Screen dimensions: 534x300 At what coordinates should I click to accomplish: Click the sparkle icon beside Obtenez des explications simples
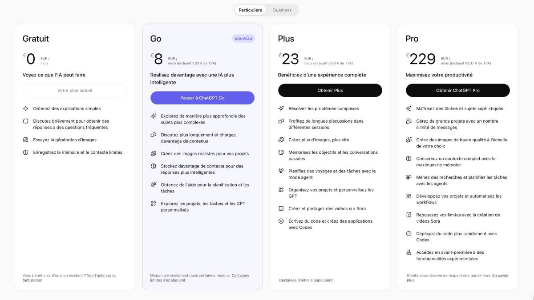click(x=25, y=108)
